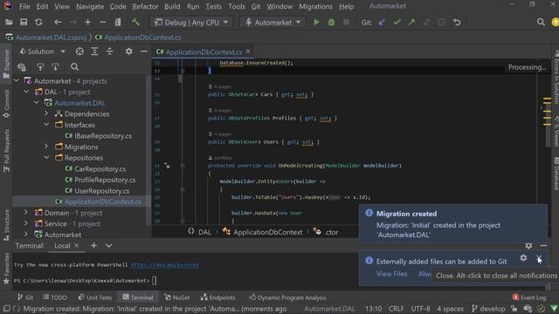Expand the Migrations folder

coord(46,147)
